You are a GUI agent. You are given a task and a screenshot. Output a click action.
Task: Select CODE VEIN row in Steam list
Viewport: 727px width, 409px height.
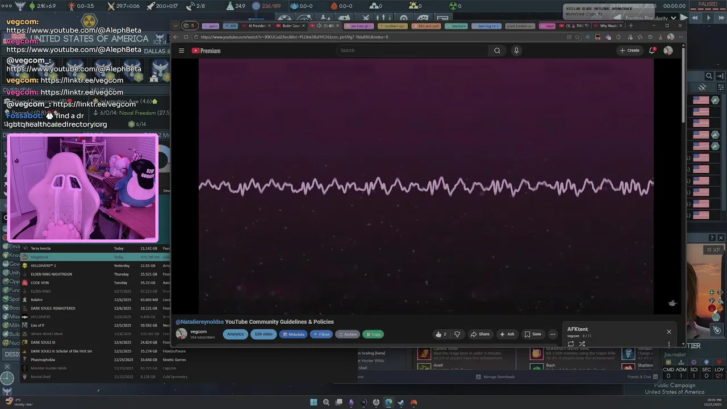point(95,282)
